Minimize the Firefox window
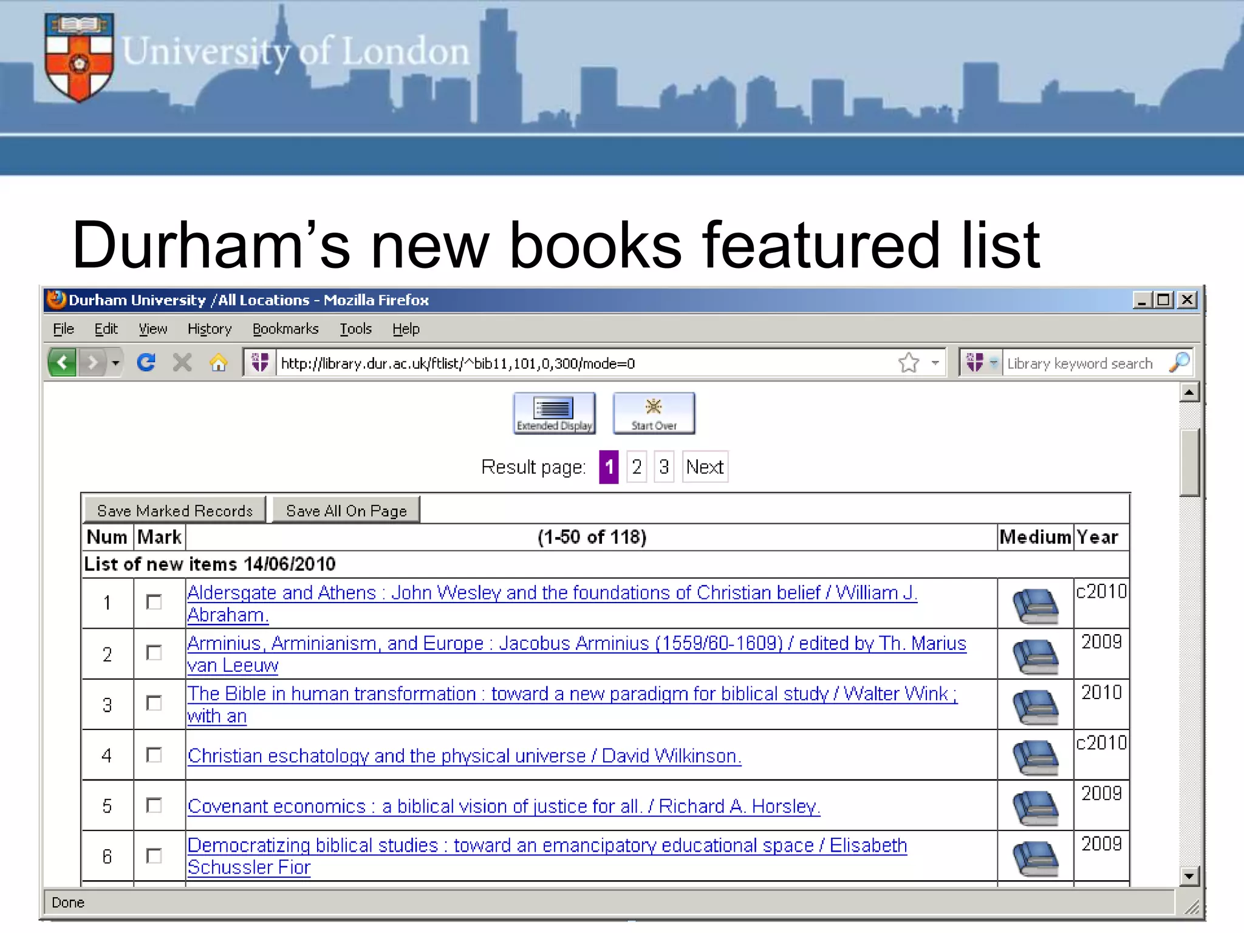Screen dimensions: 1244x933 click(x=1142, y=299)
